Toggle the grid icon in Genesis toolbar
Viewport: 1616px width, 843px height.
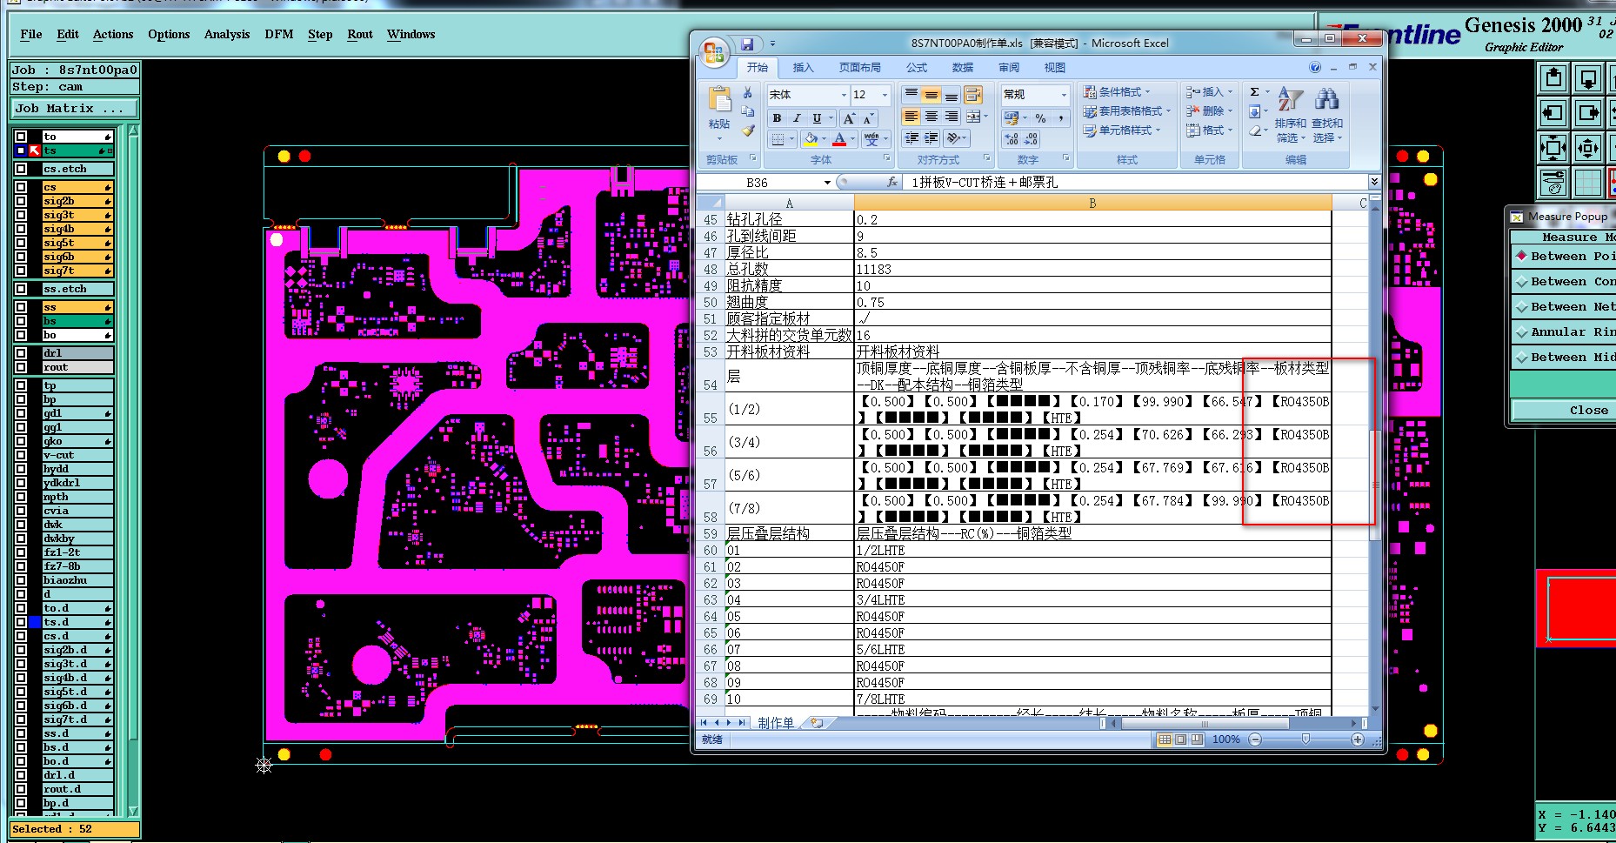coord(1588,183)
